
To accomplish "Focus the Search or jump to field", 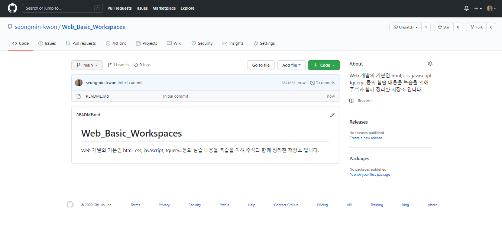I will [x=62, y=8].
